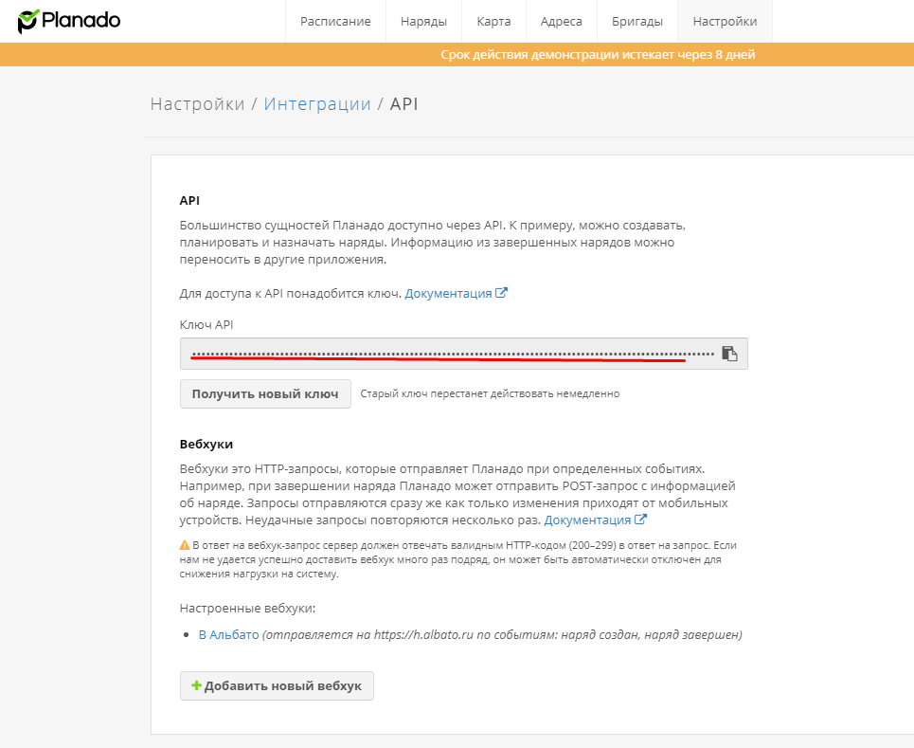The image size is (914, 748).
Task: Go to the Карта tab
Action: pyautogui.click(x=493, y=22)
